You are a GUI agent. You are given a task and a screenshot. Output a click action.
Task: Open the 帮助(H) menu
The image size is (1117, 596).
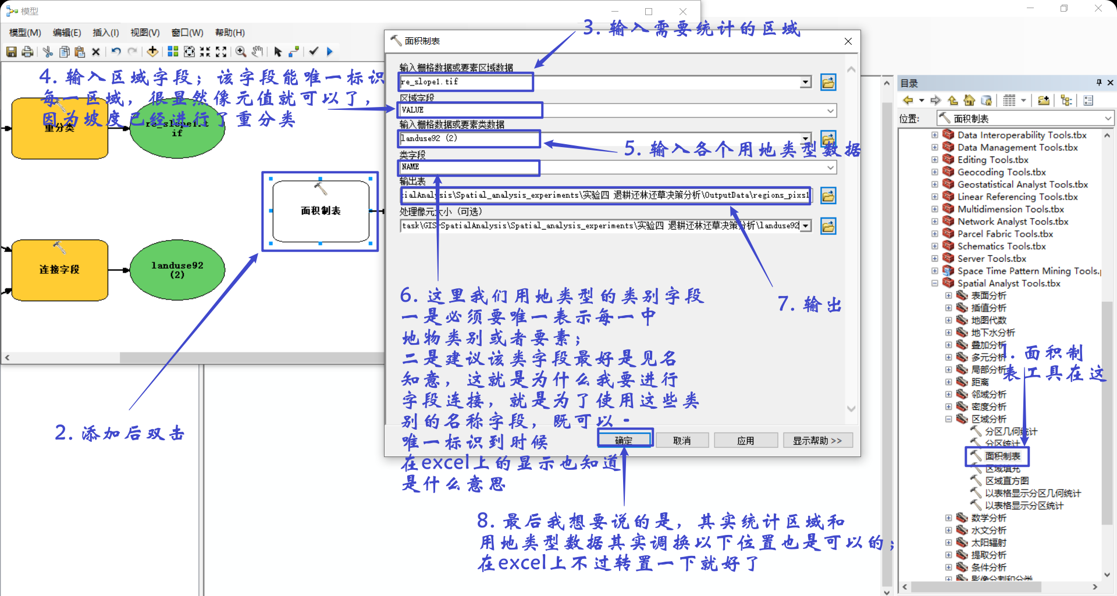pos(230,33)
